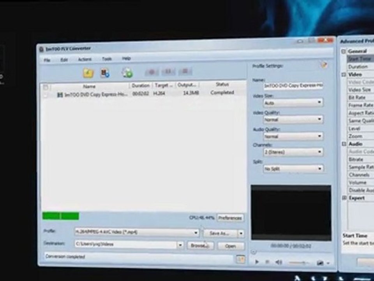Click the Output column header
This screenshot has width=374, height=281.
click(x=187, y=85)
